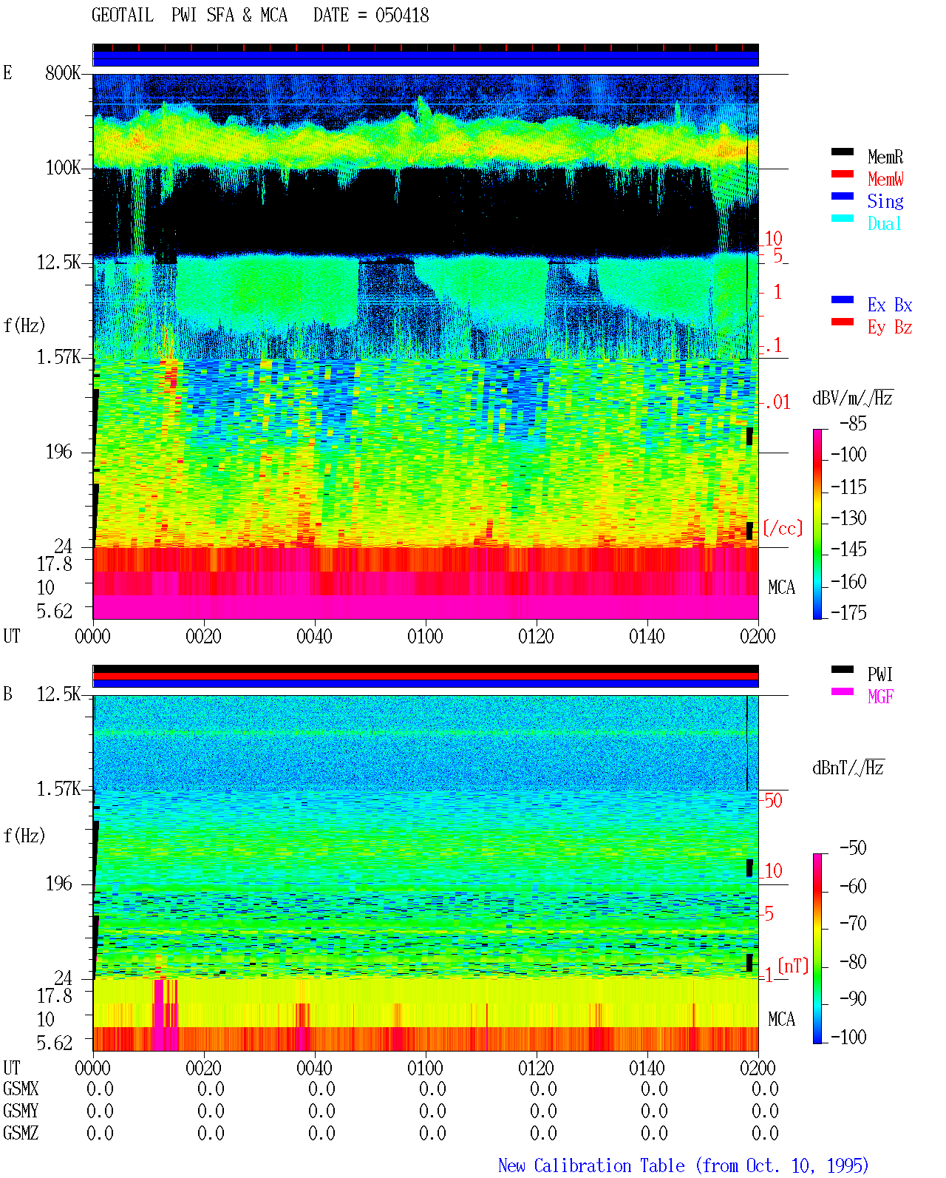
Task: Click the MGF magenta legend swatch
Action: point(843,691)
